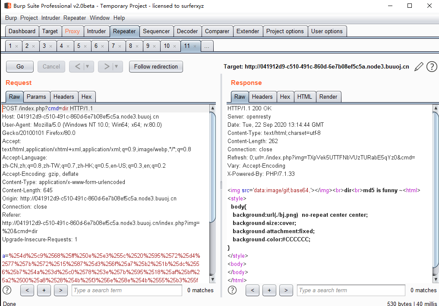This screenshot has width=439, height=306.
Task: Switch to the Sequencer tab
Action: pos(156,31)
